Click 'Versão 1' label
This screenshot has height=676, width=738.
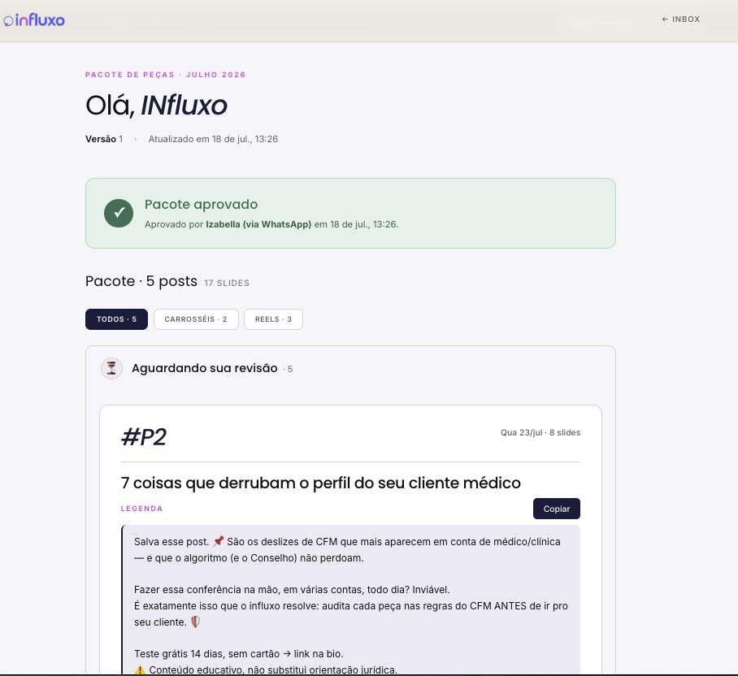pos(104,139)
